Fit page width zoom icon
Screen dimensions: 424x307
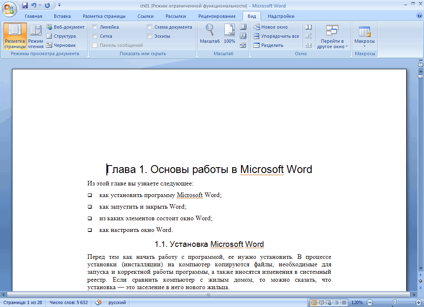click(243, 45)
